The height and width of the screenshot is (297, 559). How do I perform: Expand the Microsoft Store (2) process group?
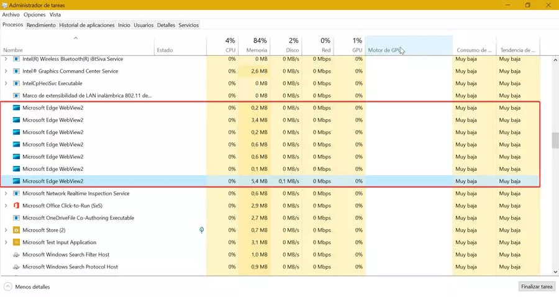coord(6,230)
